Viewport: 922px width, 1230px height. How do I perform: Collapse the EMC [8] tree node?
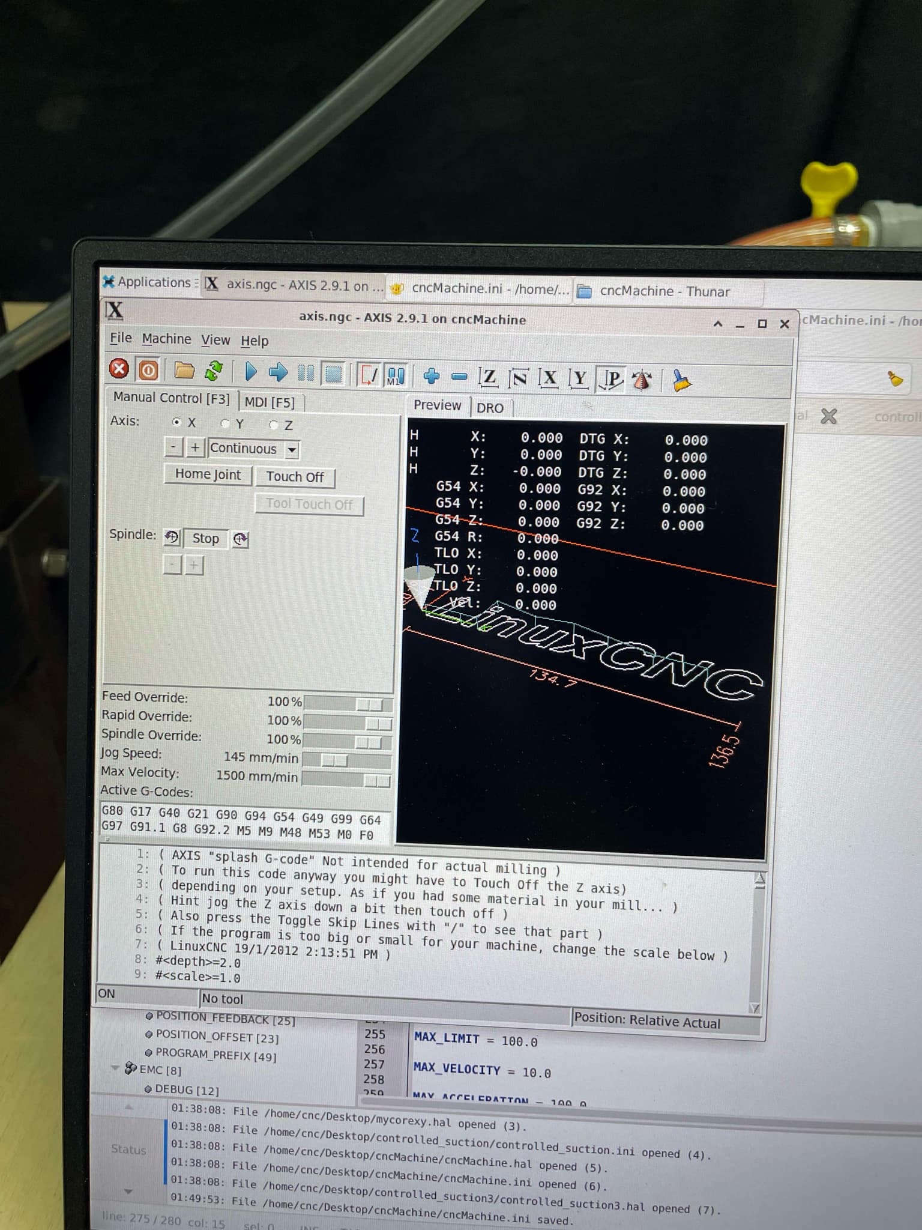click(x=115, y=1068)
